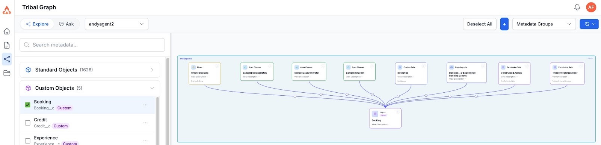
Task: Open options button on SampleDataTest node
Action: tap(372, 66)
